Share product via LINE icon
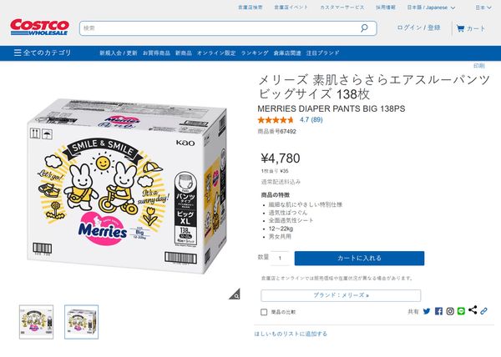Image resolution: width=501 pixels, height=357 pixels. click(x=461, y=312)
